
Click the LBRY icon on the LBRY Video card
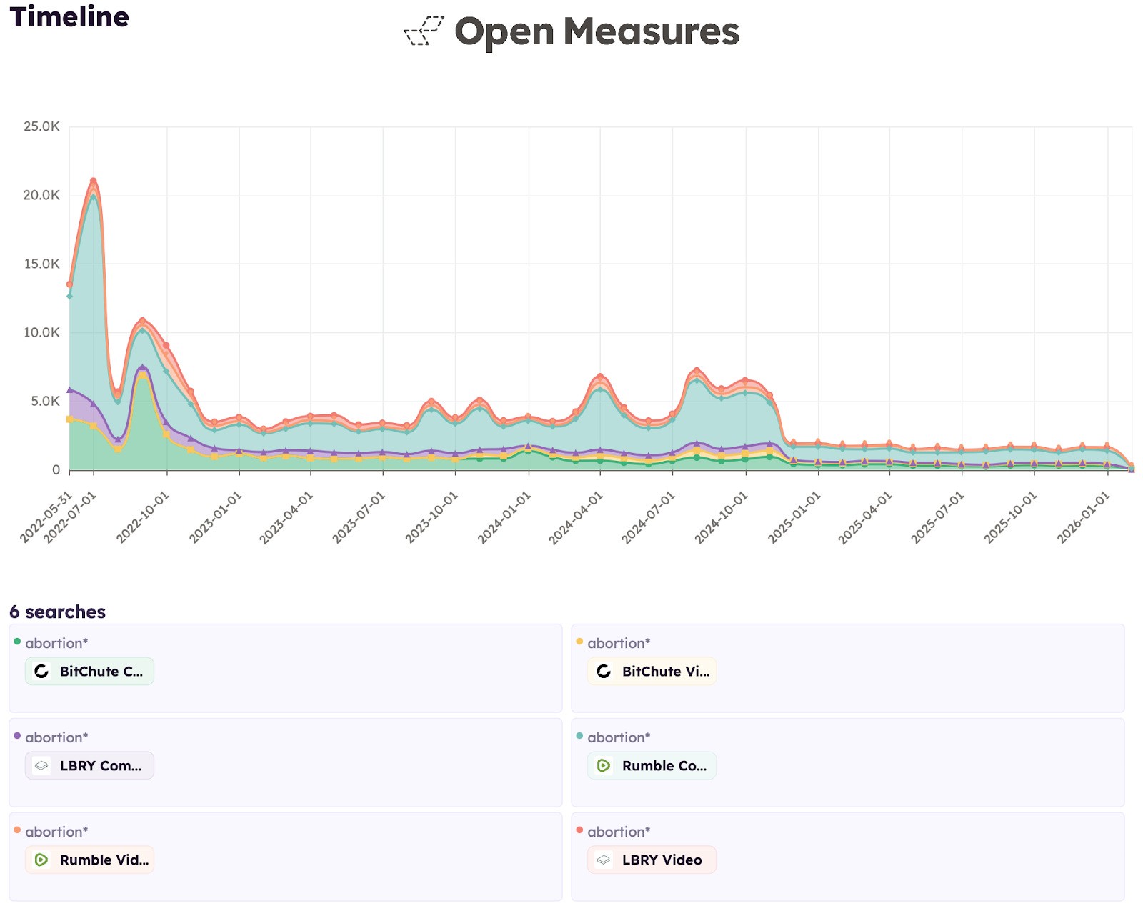click(604, 860)
